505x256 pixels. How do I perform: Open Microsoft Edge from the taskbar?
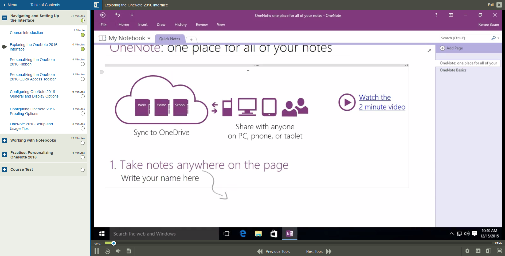point(242,234)
